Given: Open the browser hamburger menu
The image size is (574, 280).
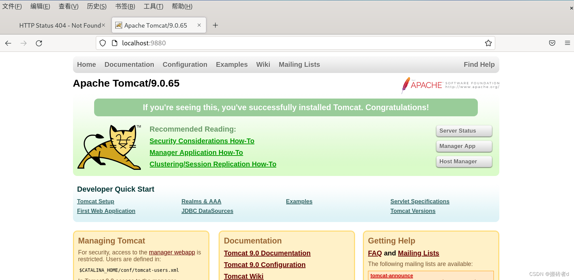Looking at the screenshot, I should tap(568, 43).
